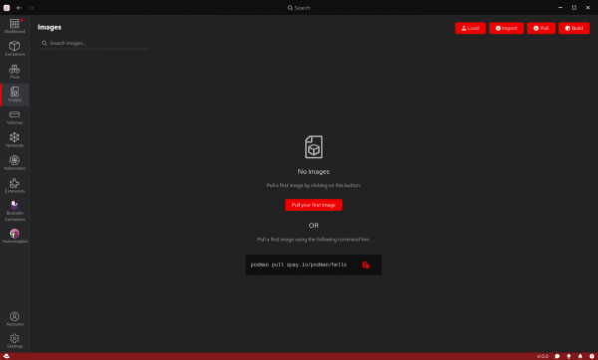Open help icon in status bar

(591, 356)
